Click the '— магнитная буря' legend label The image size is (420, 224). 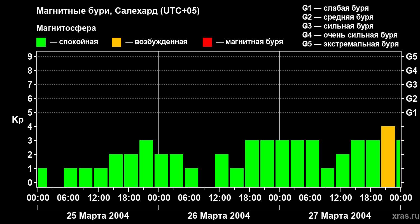coord(250,42)
